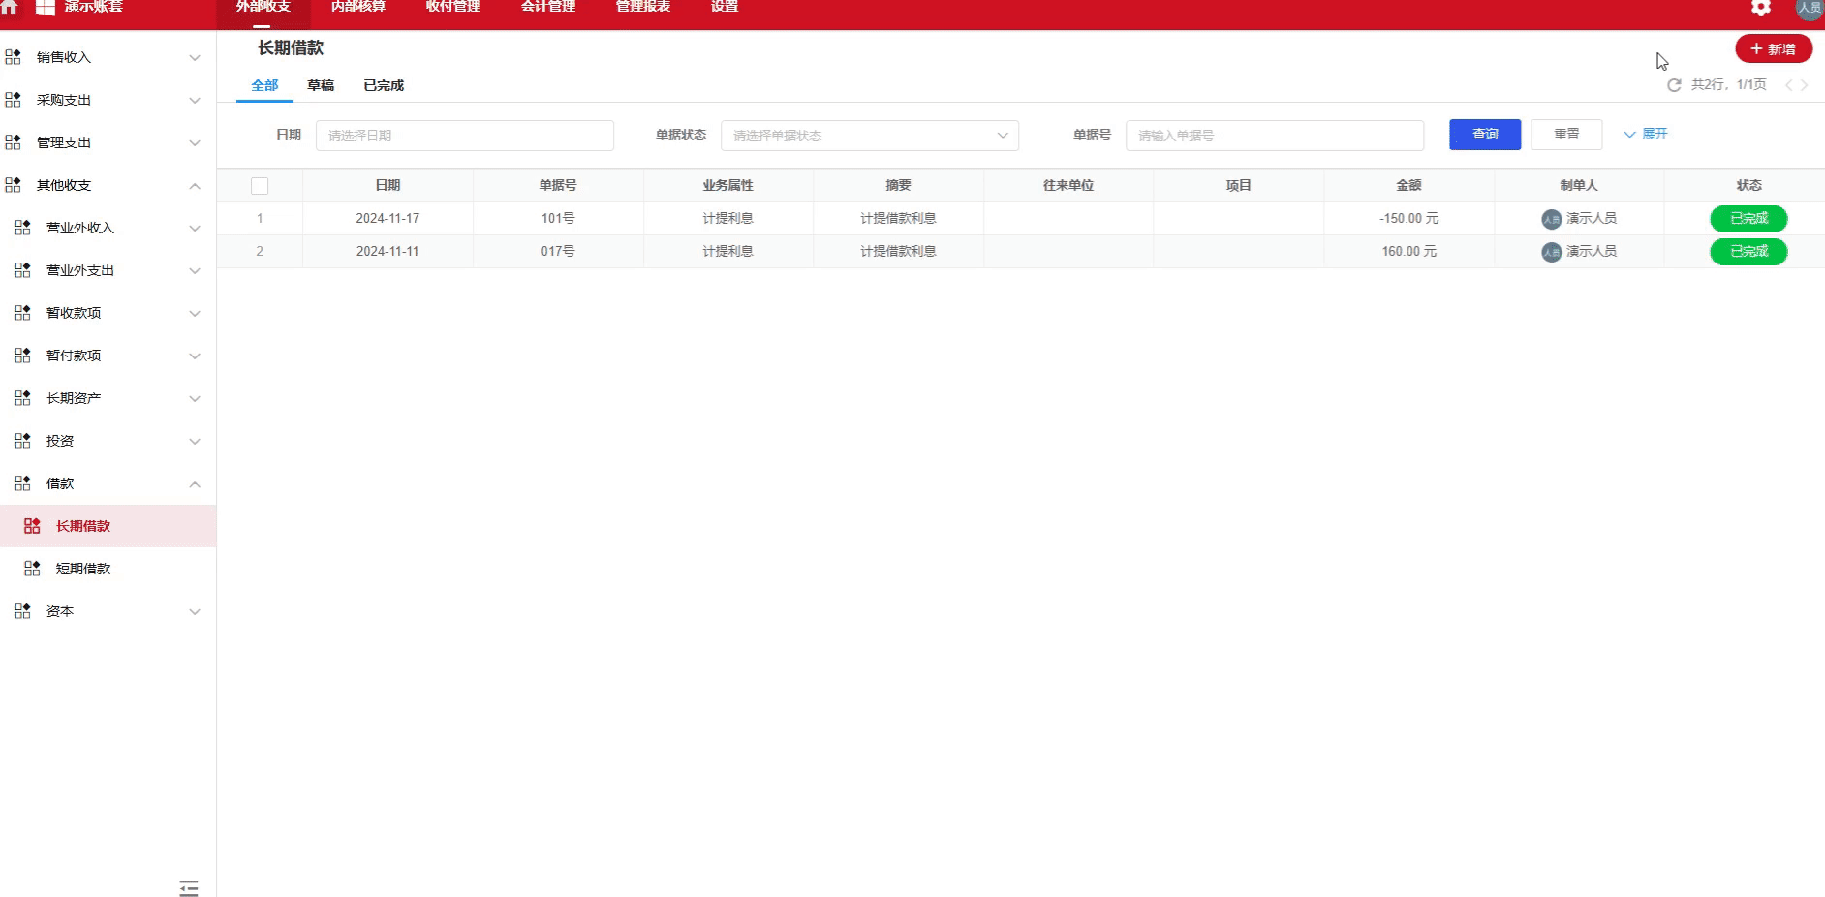1825x897 pixels.
Task: Select the 短期借款 sidebar item
Action: (x=83, y=569)
